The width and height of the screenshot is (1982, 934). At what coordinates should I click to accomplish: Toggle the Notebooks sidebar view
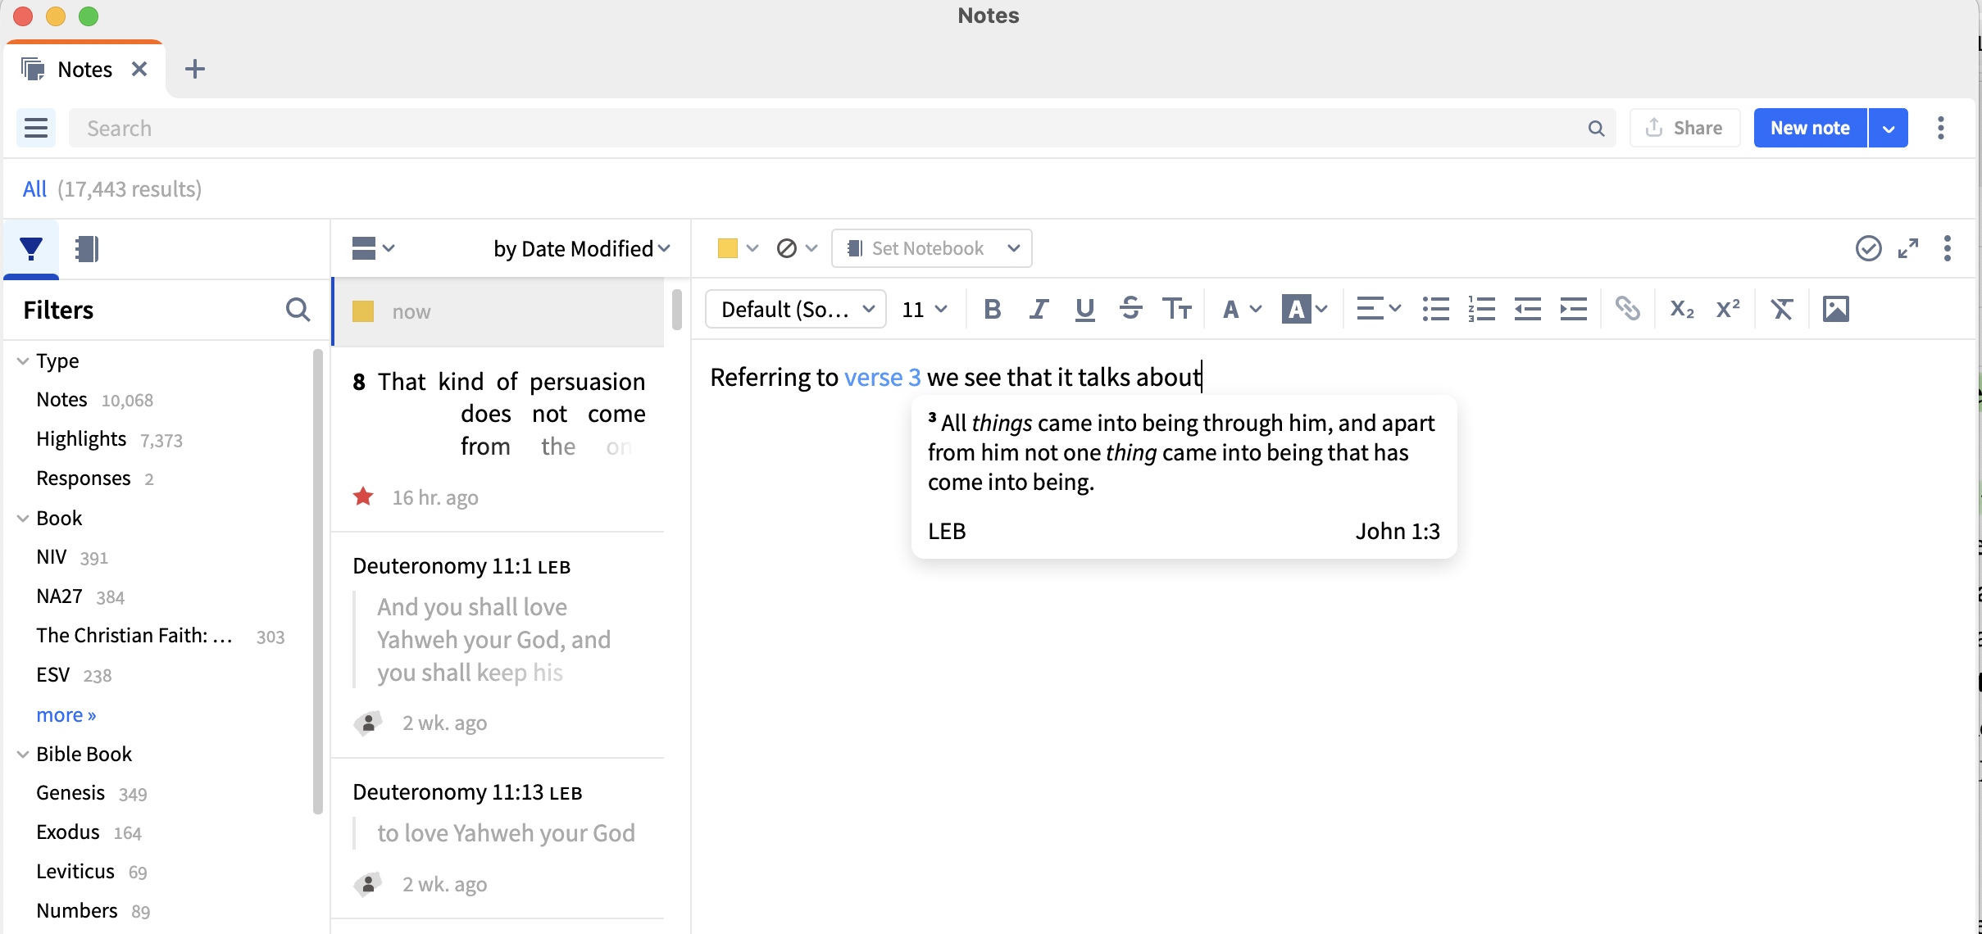pyautogui.click(x=86, y=248)
